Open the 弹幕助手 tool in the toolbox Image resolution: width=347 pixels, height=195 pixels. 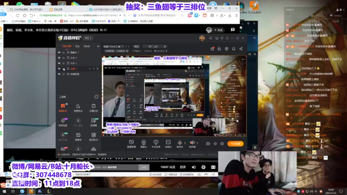(63, 107)
